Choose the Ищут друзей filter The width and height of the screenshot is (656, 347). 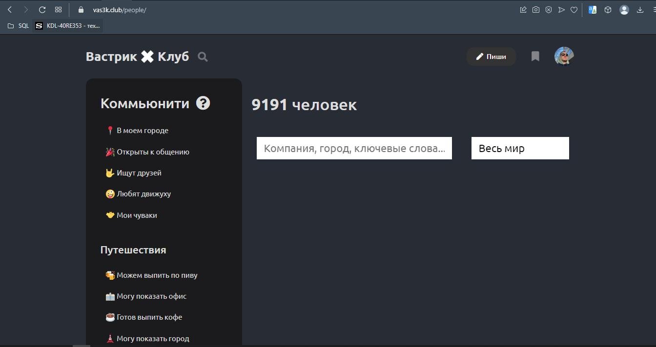pyautogui.click(x=139, y=173)
